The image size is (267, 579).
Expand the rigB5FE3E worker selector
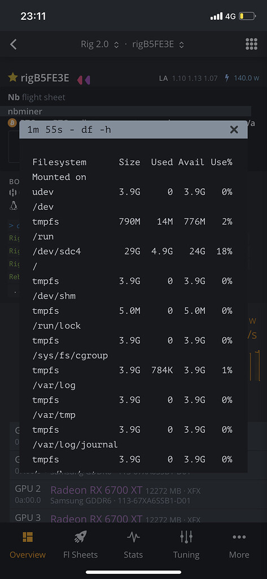[x=158, y=45]
